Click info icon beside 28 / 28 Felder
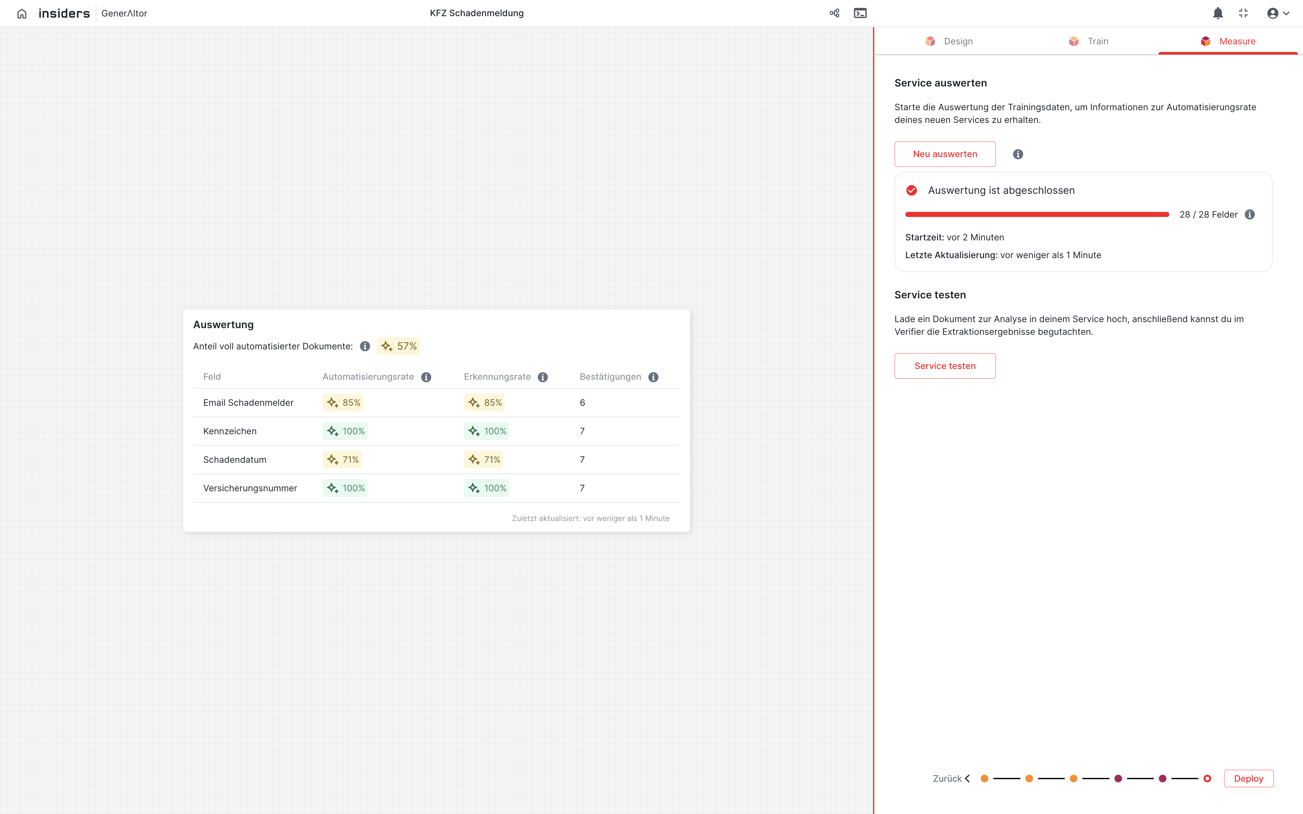The width and height of the screenshot is (1303, 814). point(1250,215)
